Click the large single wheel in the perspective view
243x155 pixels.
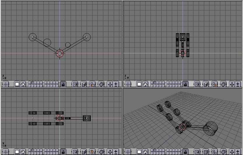coord(210,128)
